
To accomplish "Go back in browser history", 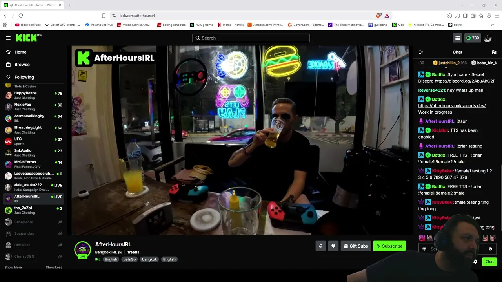I will point(5,16).
